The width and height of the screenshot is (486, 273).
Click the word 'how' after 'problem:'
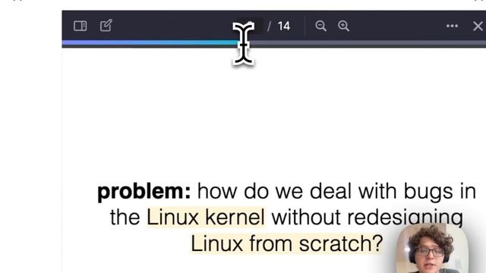click(x=217, y=191)
